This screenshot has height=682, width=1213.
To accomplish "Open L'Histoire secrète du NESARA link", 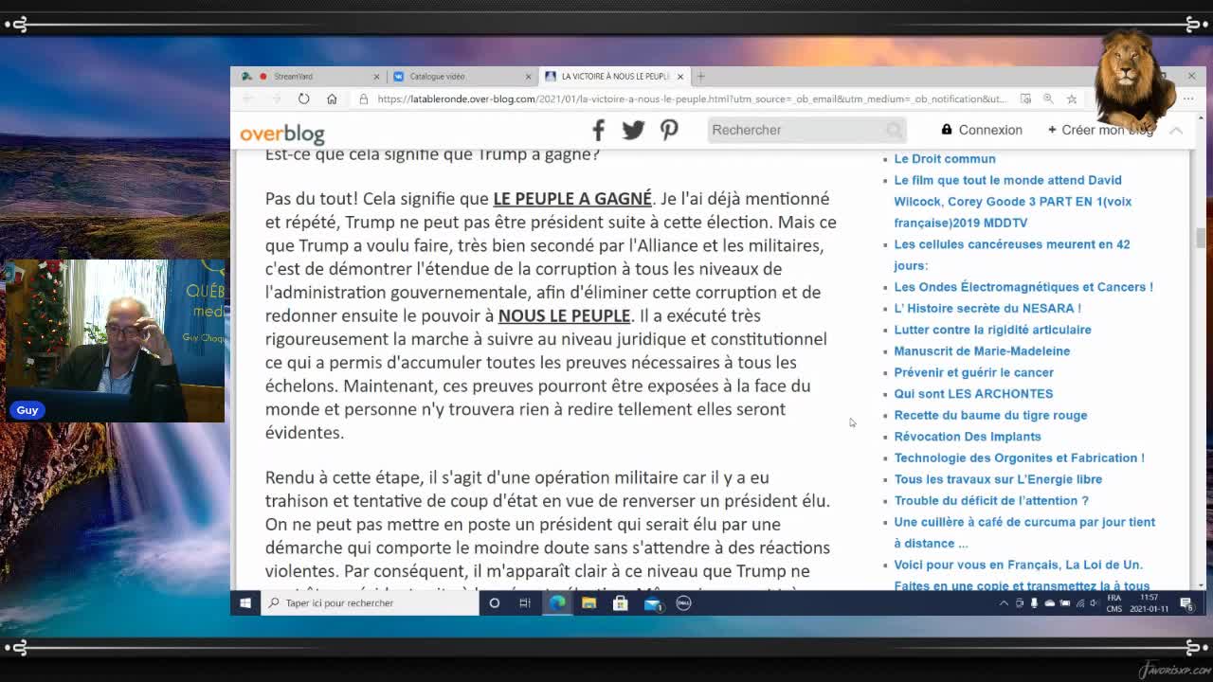I will [987, 308].
